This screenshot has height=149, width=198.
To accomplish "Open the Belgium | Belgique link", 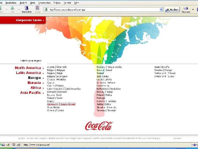I will 56,70.
